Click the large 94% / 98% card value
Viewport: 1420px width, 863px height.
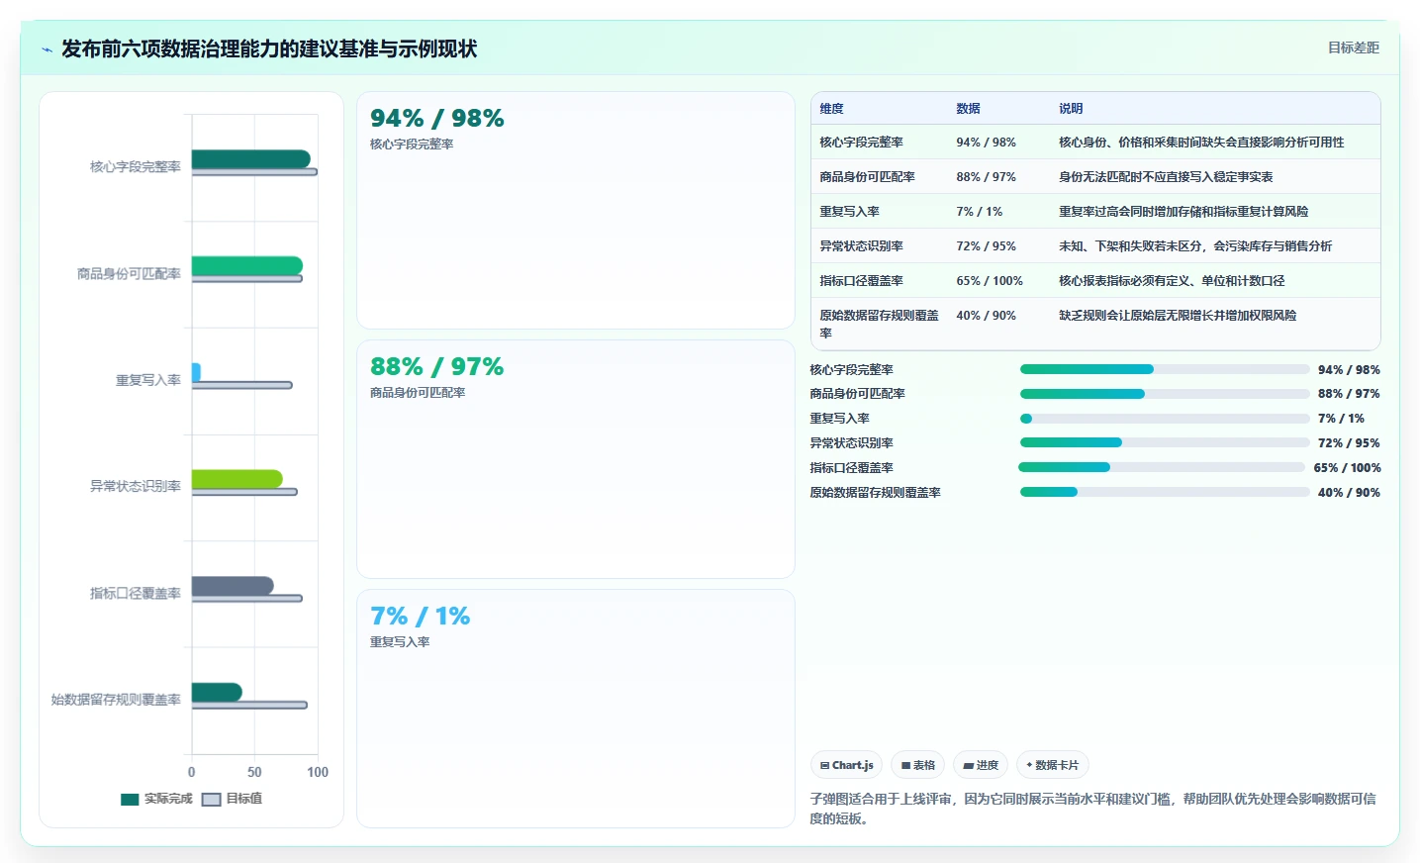436,119
